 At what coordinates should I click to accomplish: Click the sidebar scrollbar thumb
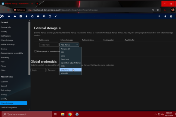tap(29, 48)
